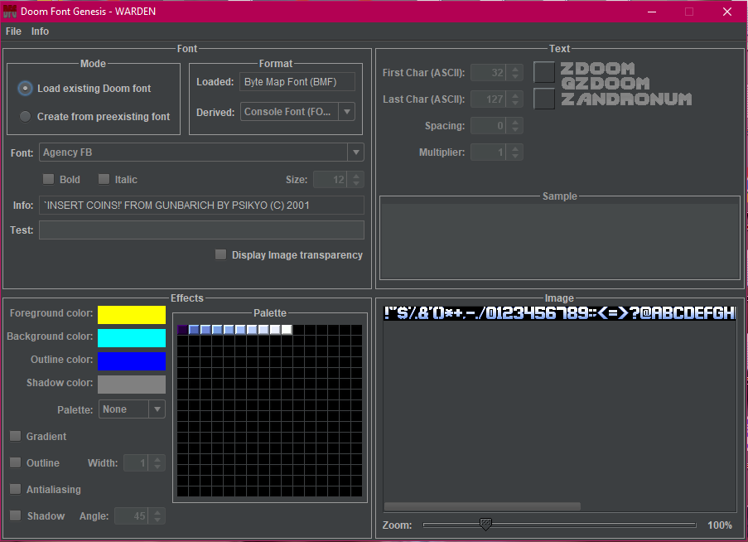Click the Sample preview area
Screen dimensions: 748x542
560,240
